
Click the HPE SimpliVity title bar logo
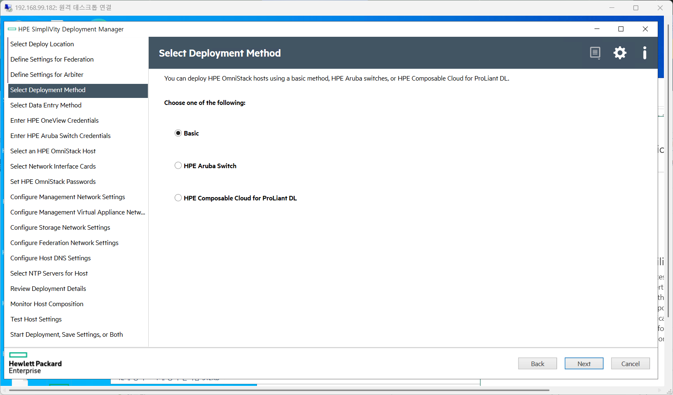coord(12,29)
